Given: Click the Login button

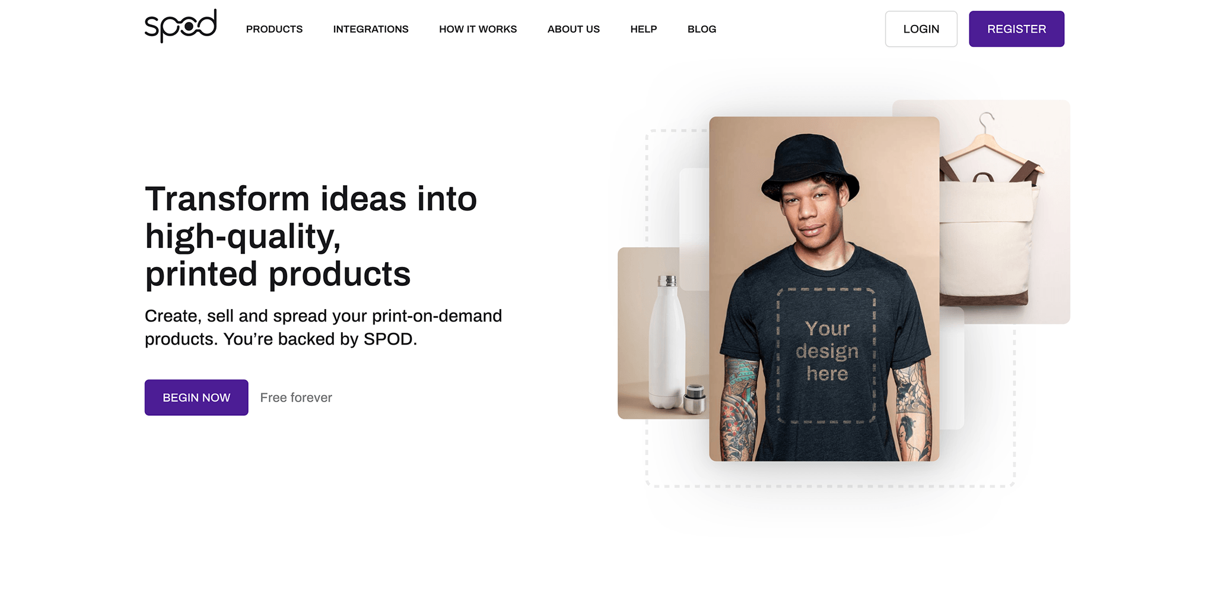Looking at the screenshot, I should [921, 29].
